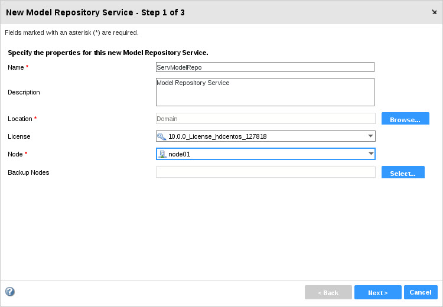This screenshot has width=443, height=307.
Task: Click the Backup Nodes field
Action: (x=266, y=172)
